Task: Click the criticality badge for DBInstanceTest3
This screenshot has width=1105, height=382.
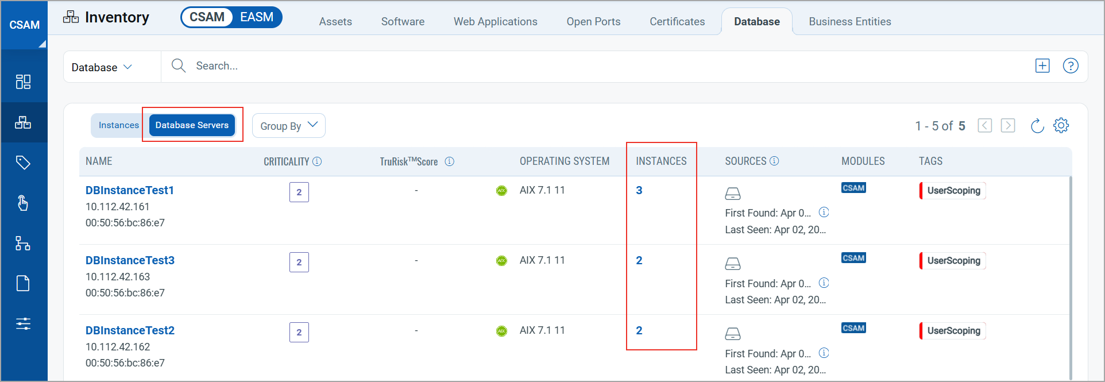Action: tap(299, 263)
